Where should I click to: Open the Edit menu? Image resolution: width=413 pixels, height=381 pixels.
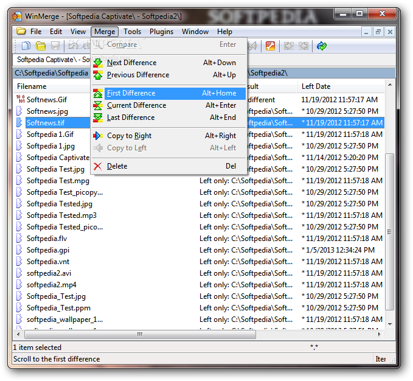(x=56, y=32)
